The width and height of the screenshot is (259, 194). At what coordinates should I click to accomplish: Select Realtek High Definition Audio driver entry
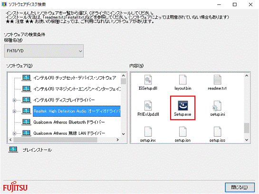pos(77,111)
